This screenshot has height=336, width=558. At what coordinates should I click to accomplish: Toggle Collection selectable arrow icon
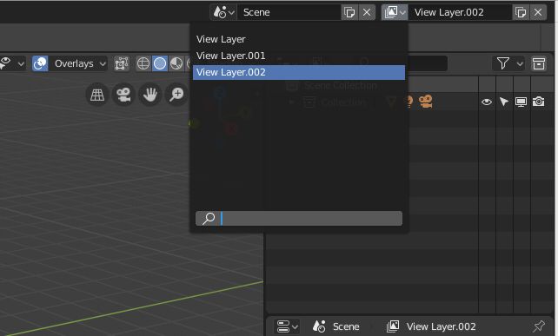[x=504, y=102]
